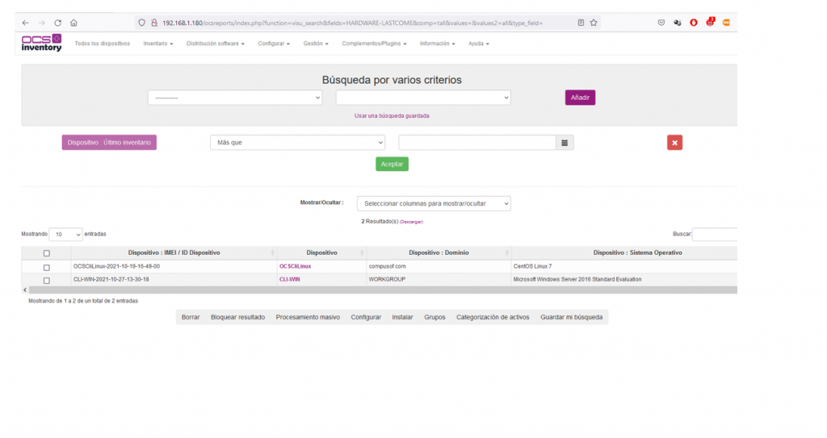Click the insecure connection lock icon

tap(154, 23)
